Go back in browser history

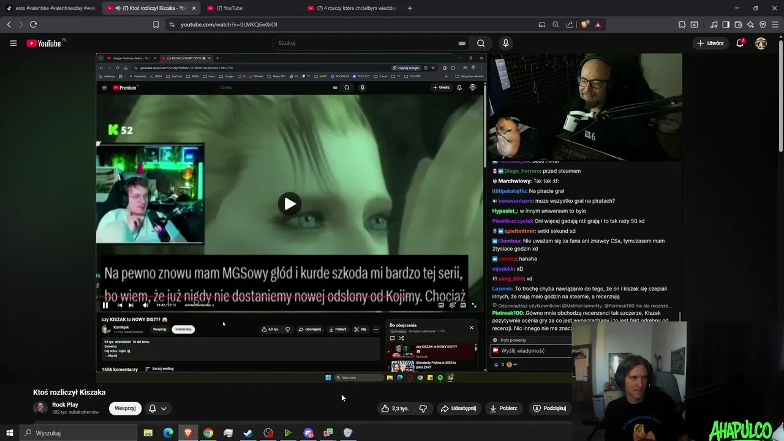point(9,24)
